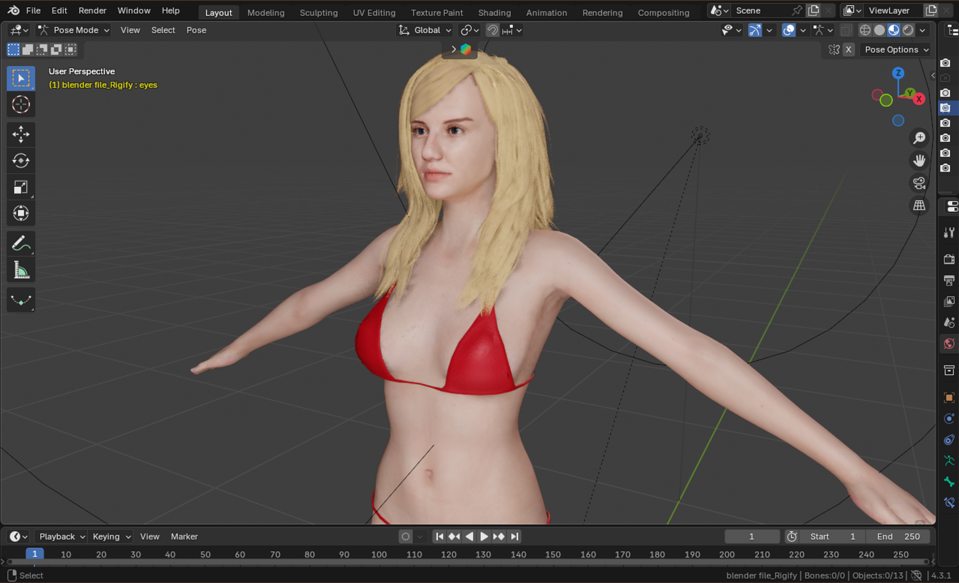Expand the Pose Options dropdown

coord(895,49)
